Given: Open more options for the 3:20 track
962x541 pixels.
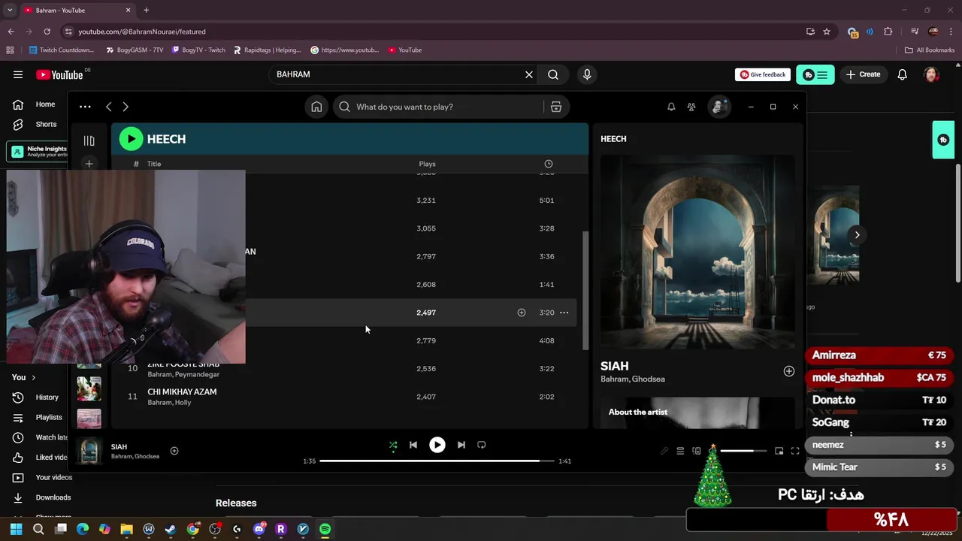Looking at the screenshot, I should pyautogui.click(x=564, y=313).
